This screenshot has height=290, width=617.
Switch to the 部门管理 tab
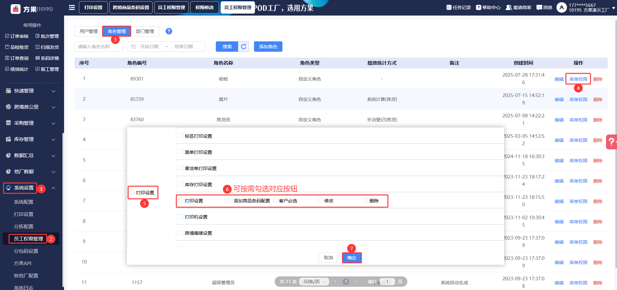click(x=145, y=31)
